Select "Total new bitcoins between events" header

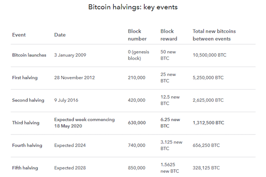[x=214, y=35]
